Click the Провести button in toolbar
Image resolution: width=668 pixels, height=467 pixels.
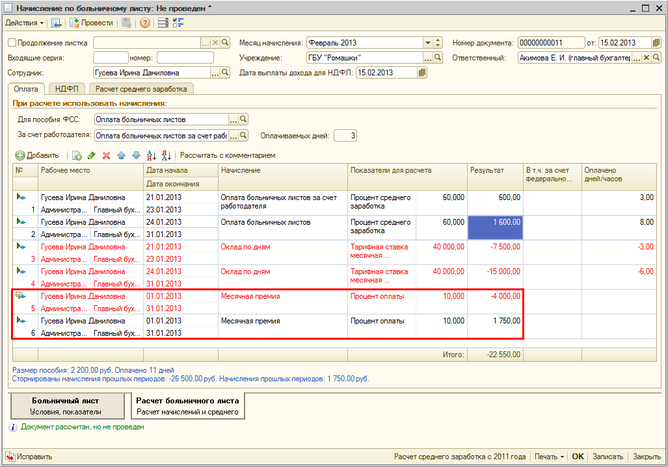click(92, 23)
